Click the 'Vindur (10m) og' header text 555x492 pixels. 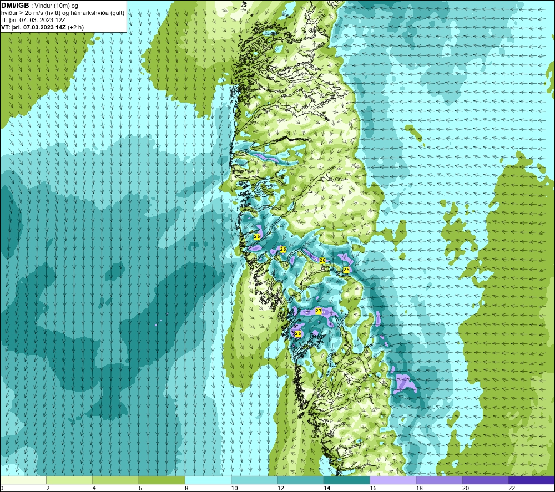pyautogui.click(x=56, y=6)
